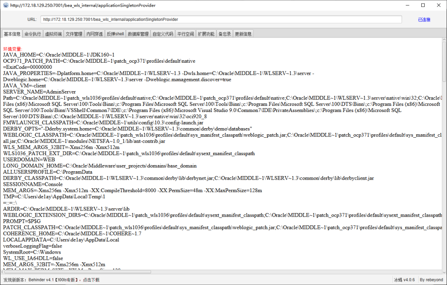Click the 已连接 connection status link
447x285 pixels.
(424, 20)
